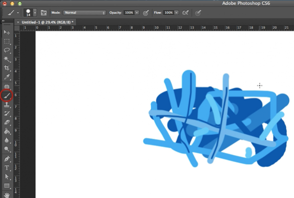This screenshot has width=294, height=198.
Task: Select the Pen tool
Action: (x=7, y=159)
